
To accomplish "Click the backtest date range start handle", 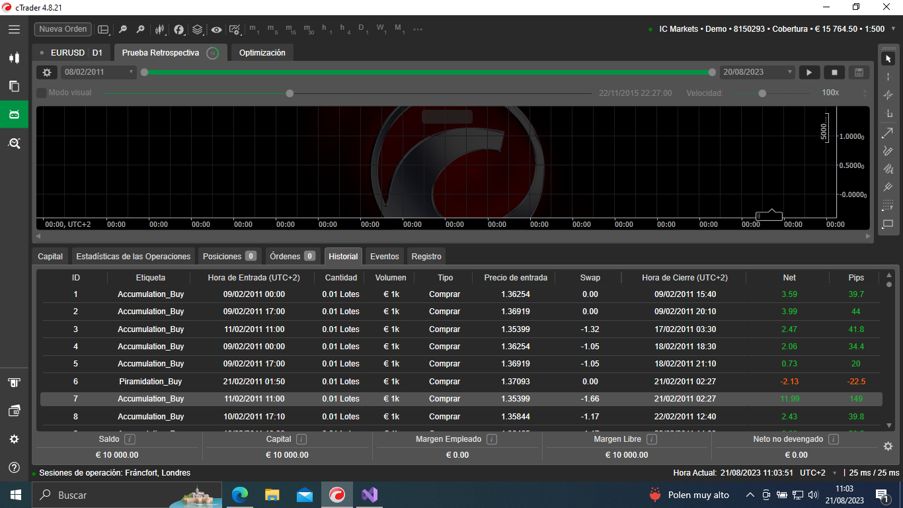I will click(144, 72).
